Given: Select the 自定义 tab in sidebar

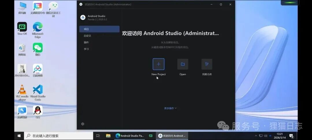Looking at the screenshot, I should [x=99, y=36].
